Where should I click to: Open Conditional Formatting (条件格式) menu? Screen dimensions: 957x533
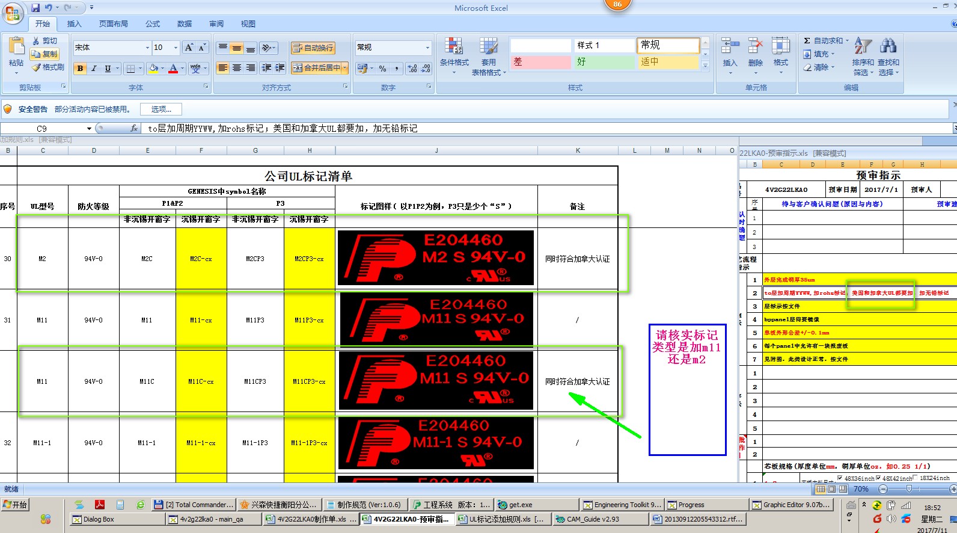tap(454, 57)
